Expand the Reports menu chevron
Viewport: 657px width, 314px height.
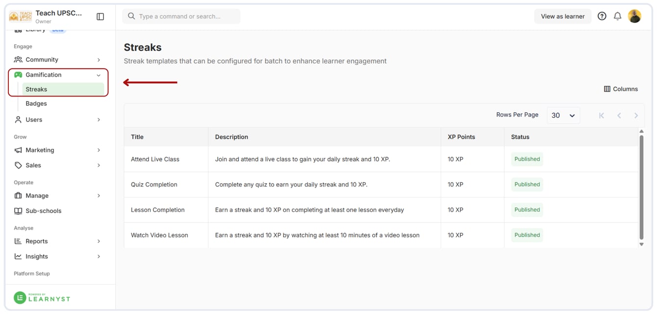pos(99,241)
